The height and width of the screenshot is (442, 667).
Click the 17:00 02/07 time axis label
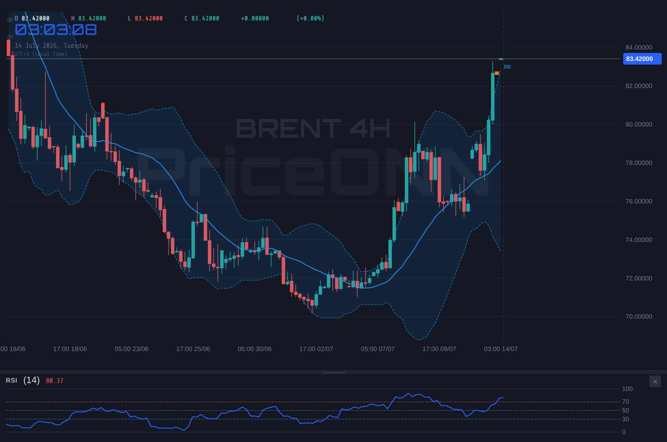(316, 349)
